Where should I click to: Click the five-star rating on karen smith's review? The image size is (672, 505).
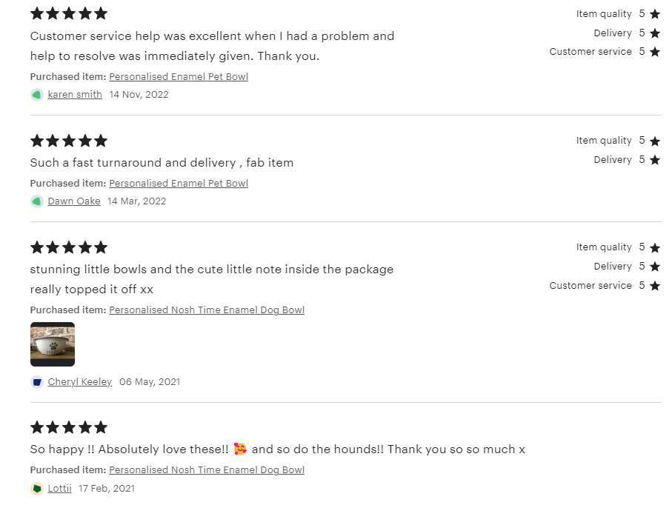click(69, 14)
